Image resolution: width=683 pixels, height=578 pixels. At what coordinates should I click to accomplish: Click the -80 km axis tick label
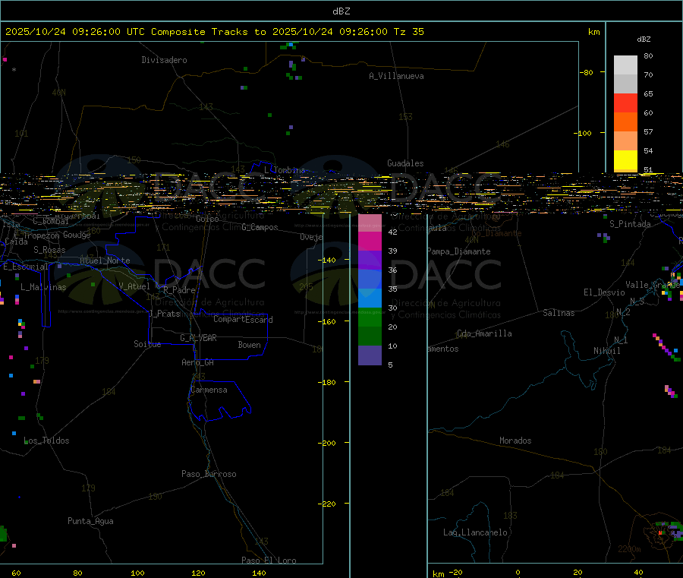[x=586, y=72]
